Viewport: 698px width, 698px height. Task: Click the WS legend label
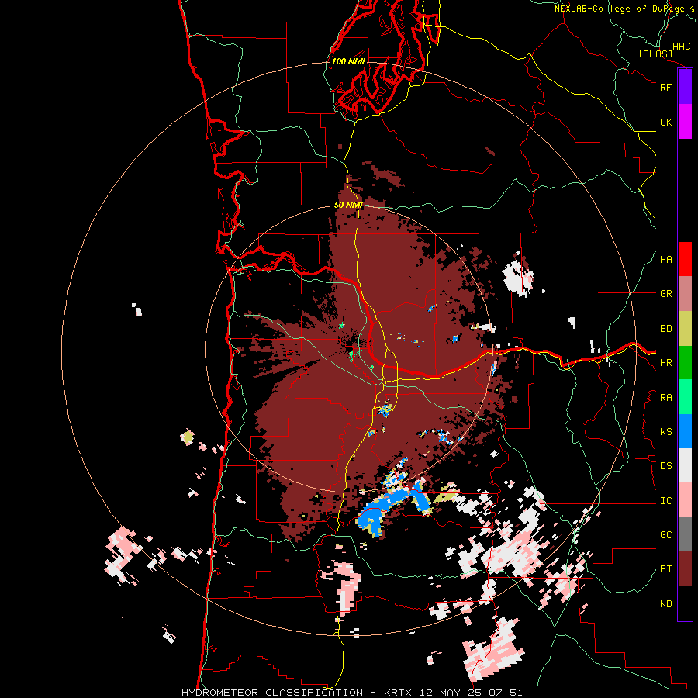(665, 432)
